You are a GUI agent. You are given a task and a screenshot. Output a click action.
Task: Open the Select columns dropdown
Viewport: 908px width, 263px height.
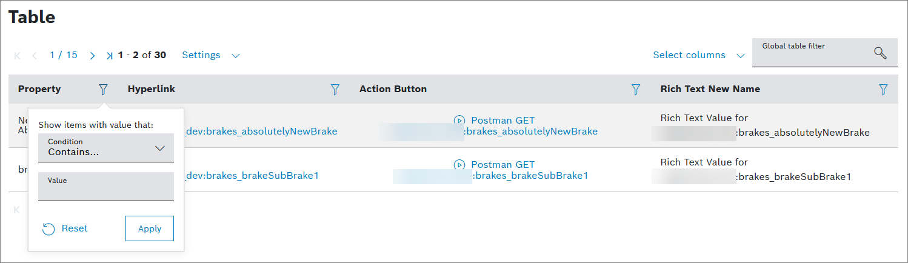pyautogui.click(x=698, y=55)
